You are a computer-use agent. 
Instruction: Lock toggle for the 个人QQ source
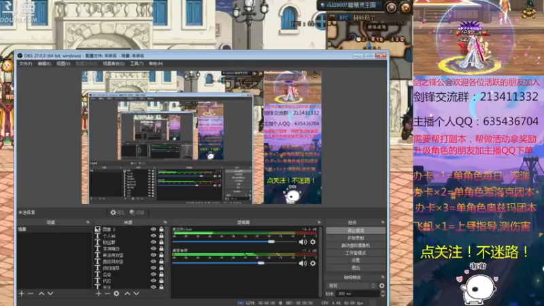click(x=161, y=235)
